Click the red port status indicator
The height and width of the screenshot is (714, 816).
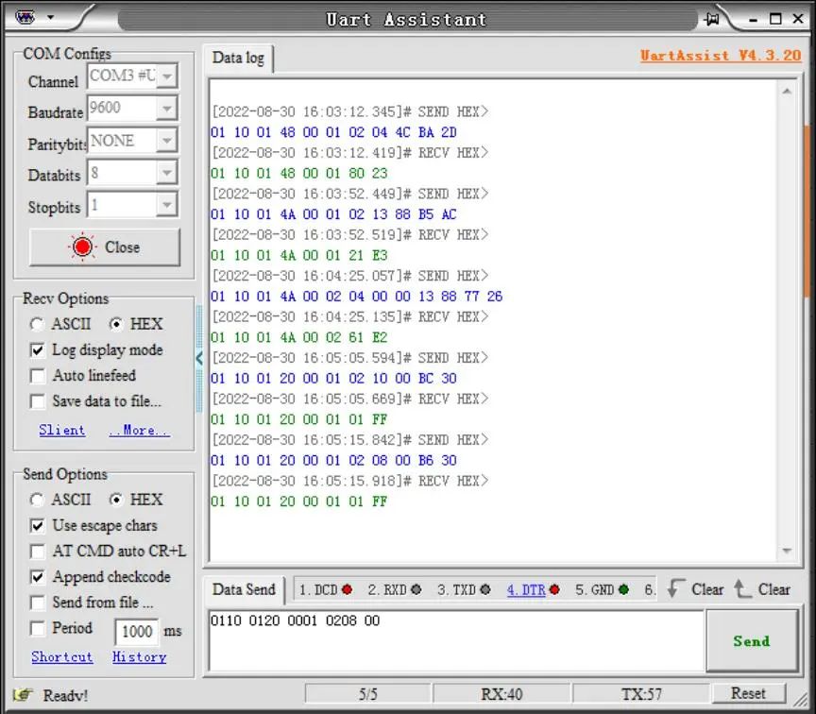tap(82, 246)
